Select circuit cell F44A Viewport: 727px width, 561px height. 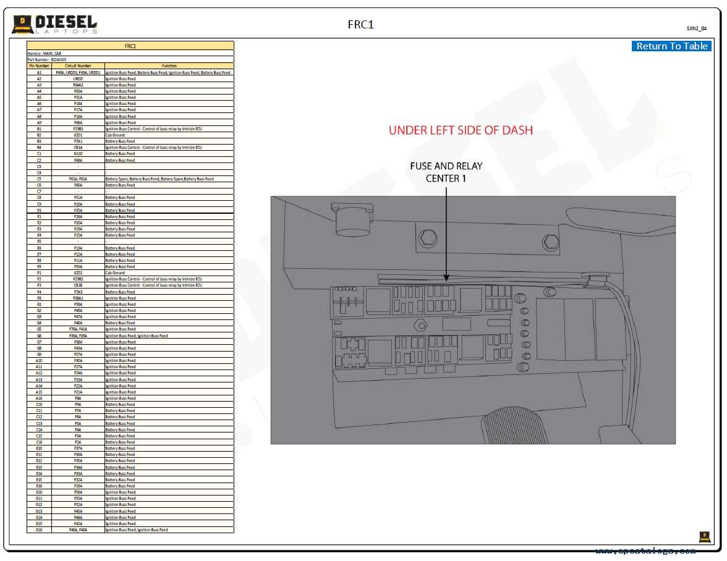click(78, 518)
